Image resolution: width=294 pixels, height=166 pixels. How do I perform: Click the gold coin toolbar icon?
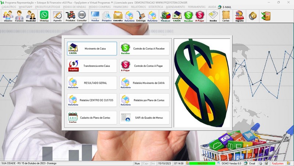(x=252, y=16)
